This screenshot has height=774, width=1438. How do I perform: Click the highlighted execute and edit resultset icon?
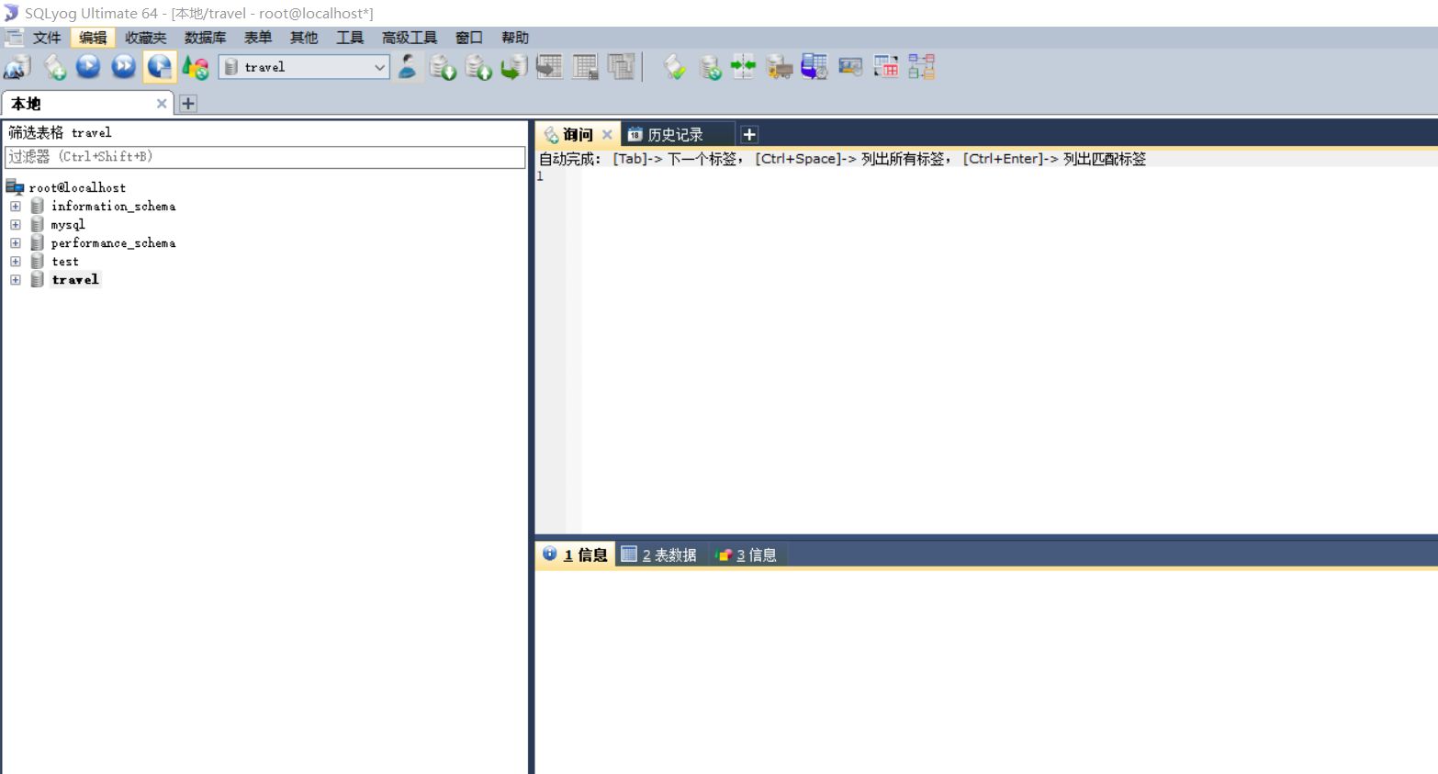click(159, 67)
